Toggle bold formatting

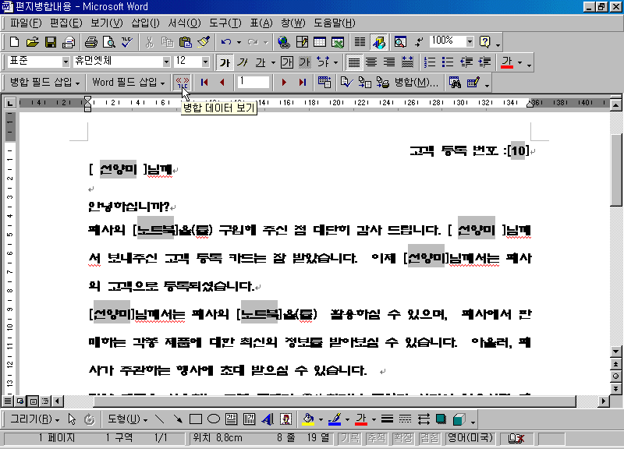225,62
